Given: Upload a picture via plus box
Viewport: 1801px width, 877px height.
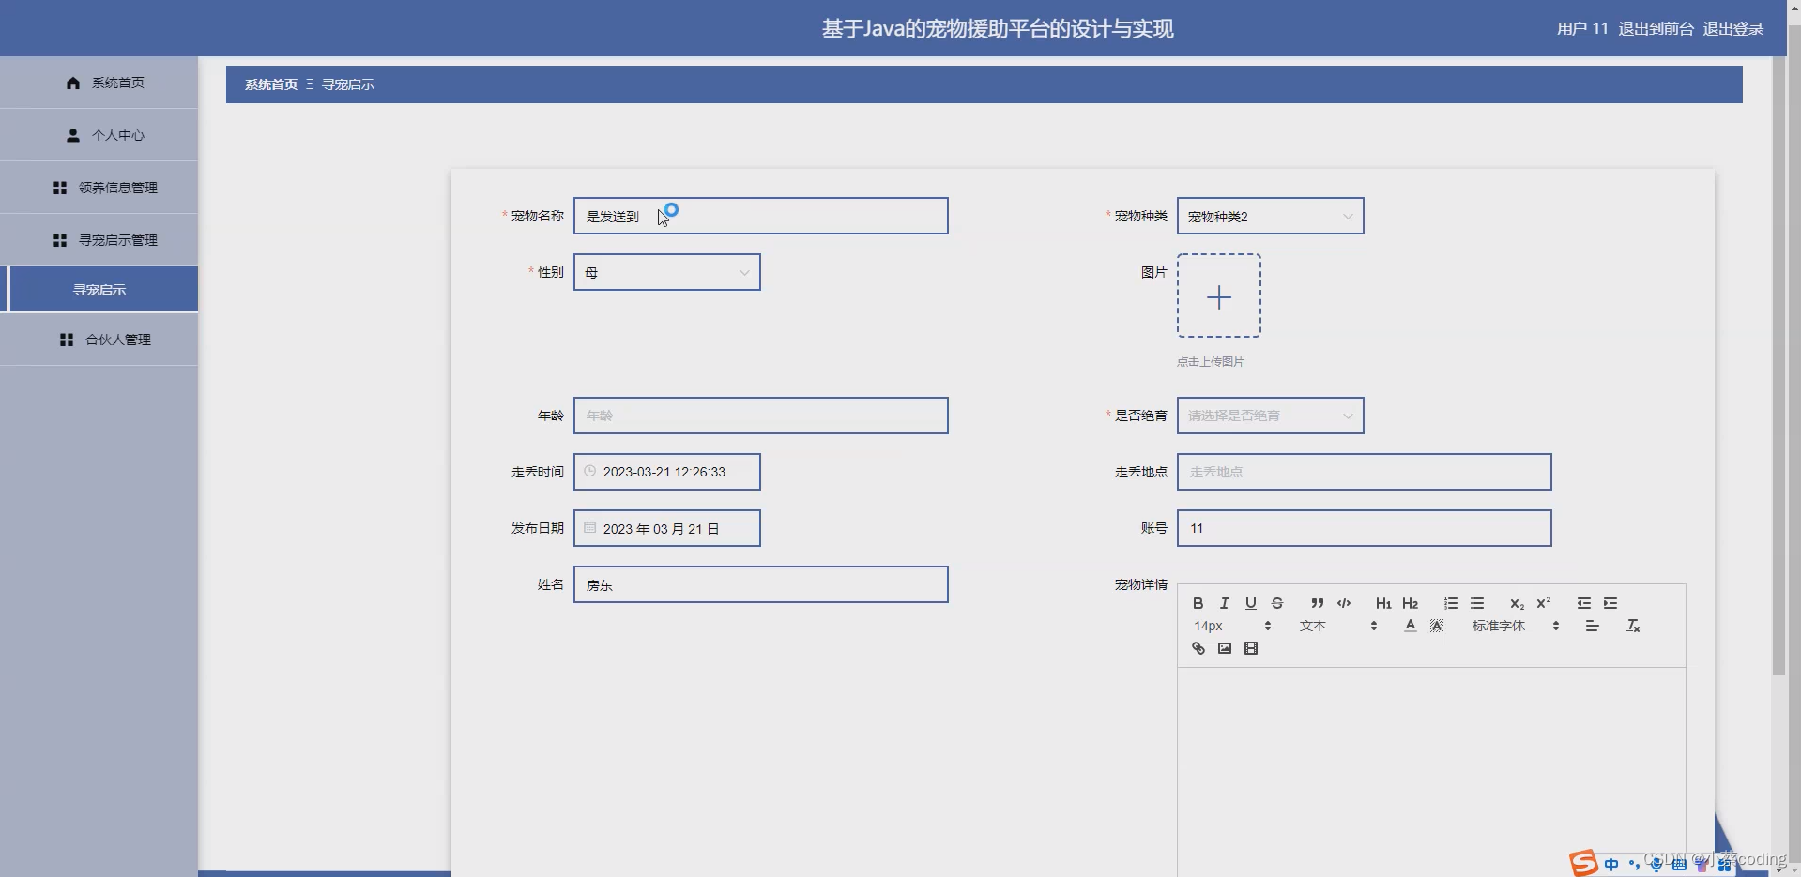Looking at the screenshot, I should point(1218,295).
